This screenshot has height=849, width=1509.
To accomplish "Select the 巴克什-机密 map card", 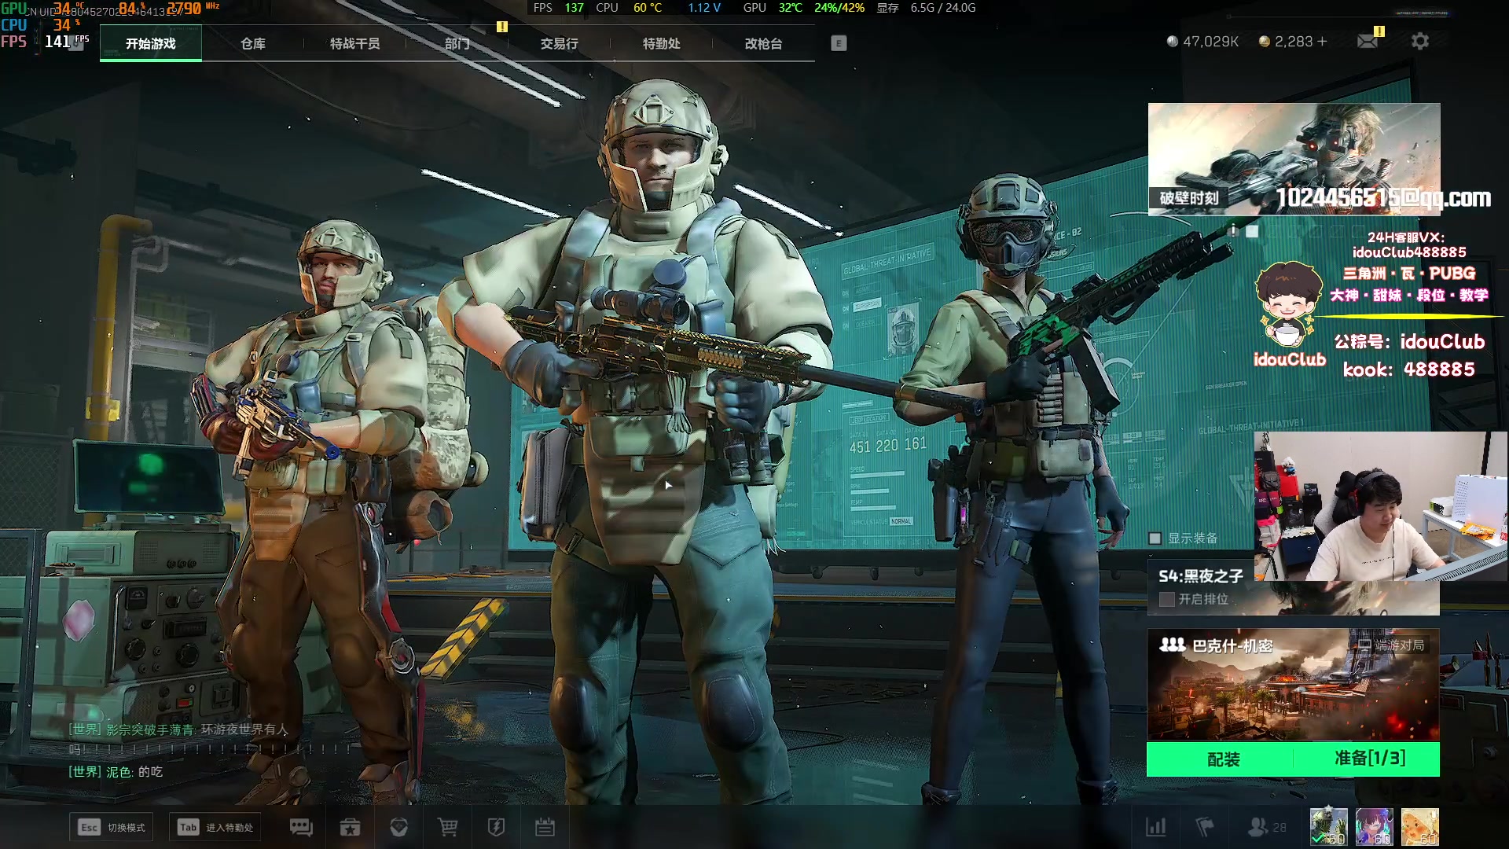I will pyautogui.click(x=1293, y=684).
